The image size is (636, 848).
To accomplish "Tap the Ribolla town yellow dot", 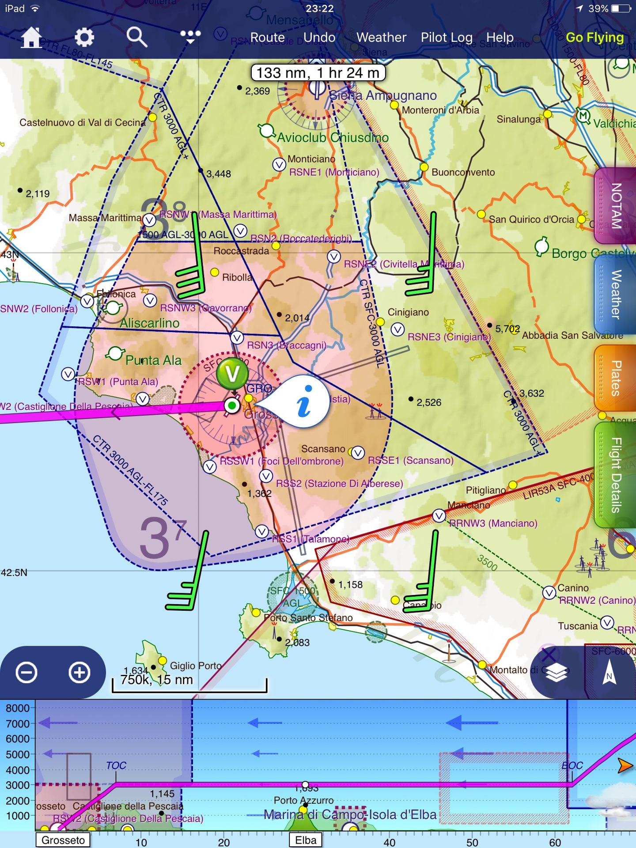I will point(215,272).
